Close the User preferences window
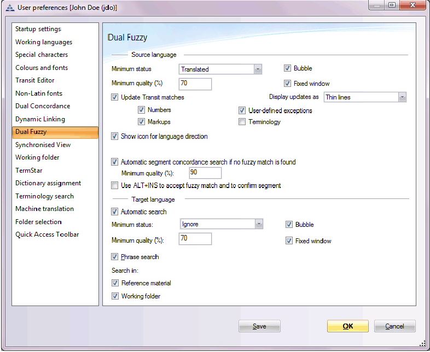 pos(412,5)
